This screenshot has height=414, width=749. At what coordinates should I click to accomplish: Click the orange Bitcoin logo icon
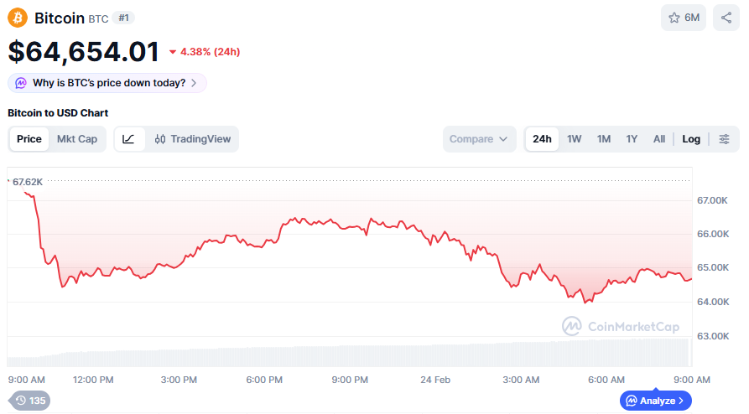click(x=18, y=18)
